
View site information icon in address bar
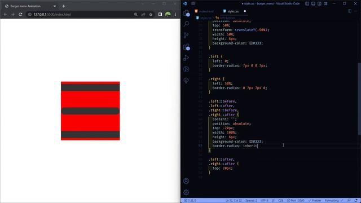tap(30, 14)
